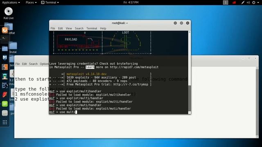
Task: Click the LOOT label in ASCII banner
Action: [x=126, y=33]
